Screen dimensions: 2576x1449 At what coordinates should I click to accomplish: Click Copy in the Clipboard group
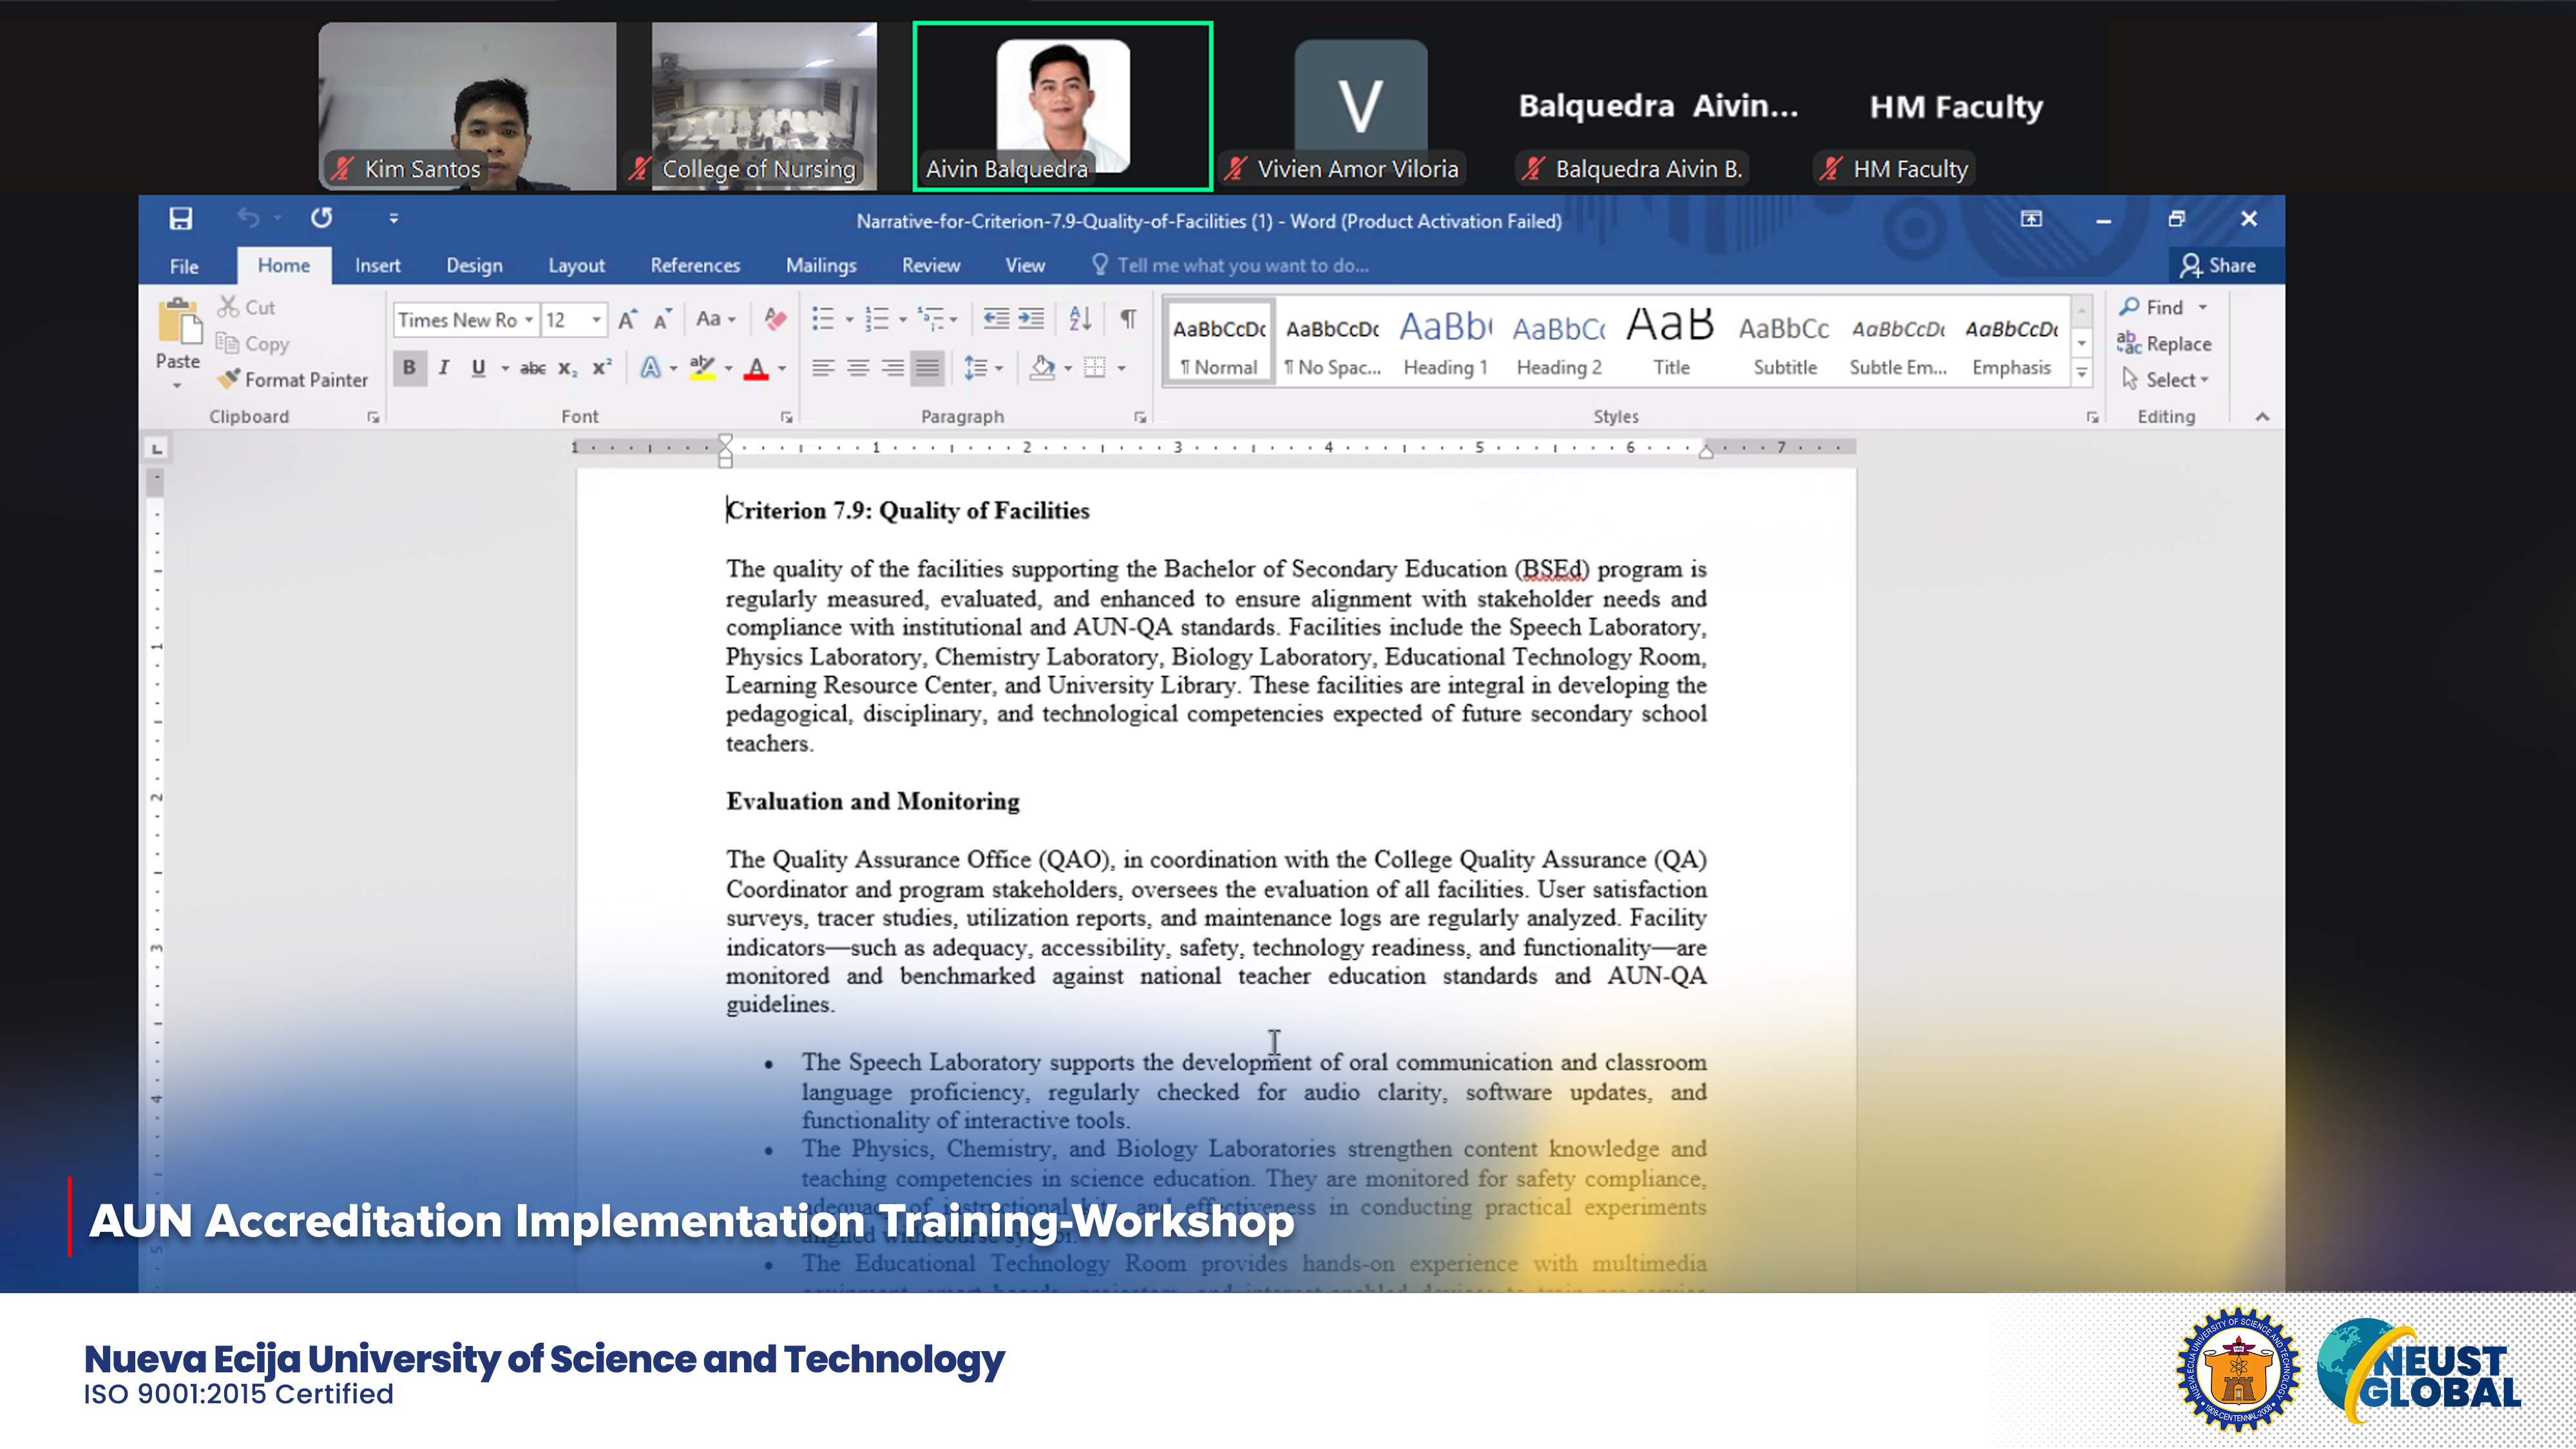pos(253,343)
